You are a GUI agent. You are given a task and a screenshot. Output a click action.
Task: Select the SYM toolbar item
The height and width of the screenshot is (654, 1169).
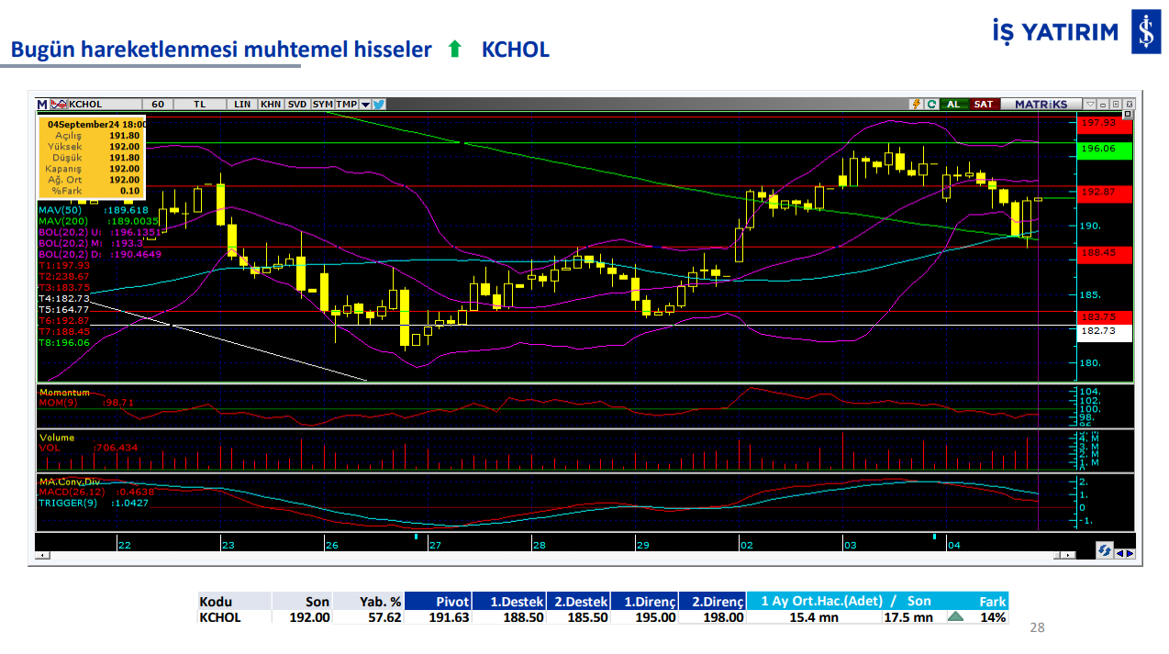[x=322, y=105]
